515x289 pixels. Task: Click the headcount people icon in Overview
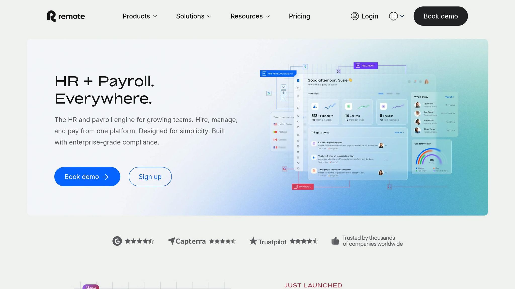(x=315, y=106)
